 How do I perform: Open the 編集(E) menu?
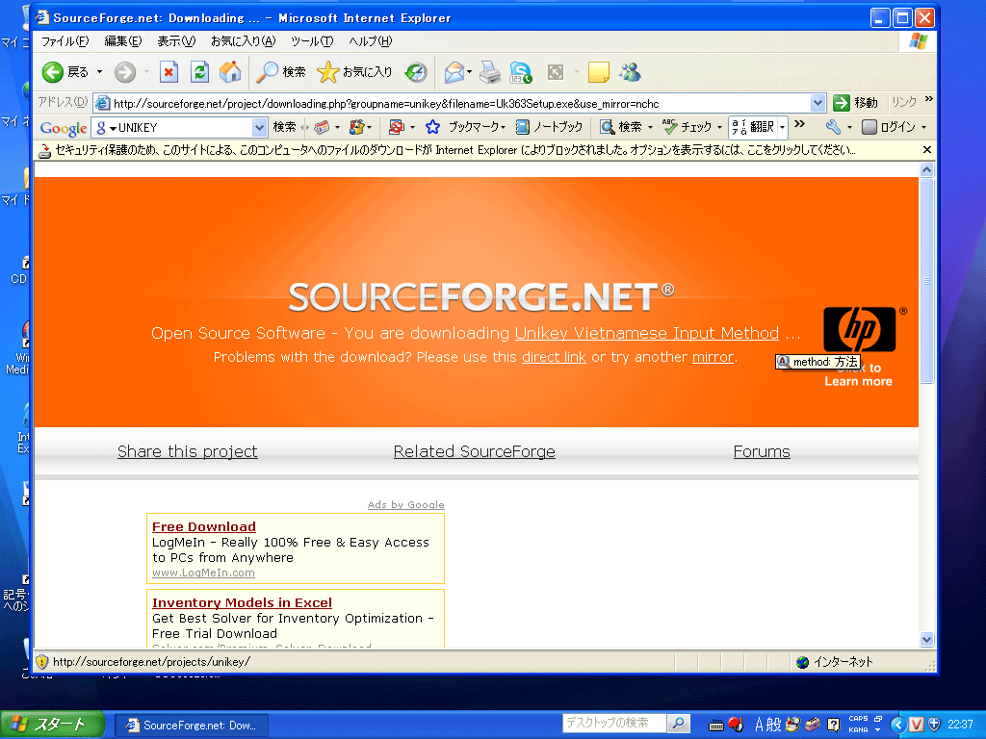point(122,41)
